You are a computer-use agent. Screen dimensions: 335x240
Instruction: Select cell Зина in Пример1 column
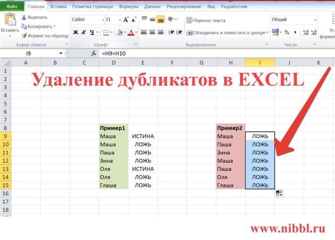click(x=114, y=160)
